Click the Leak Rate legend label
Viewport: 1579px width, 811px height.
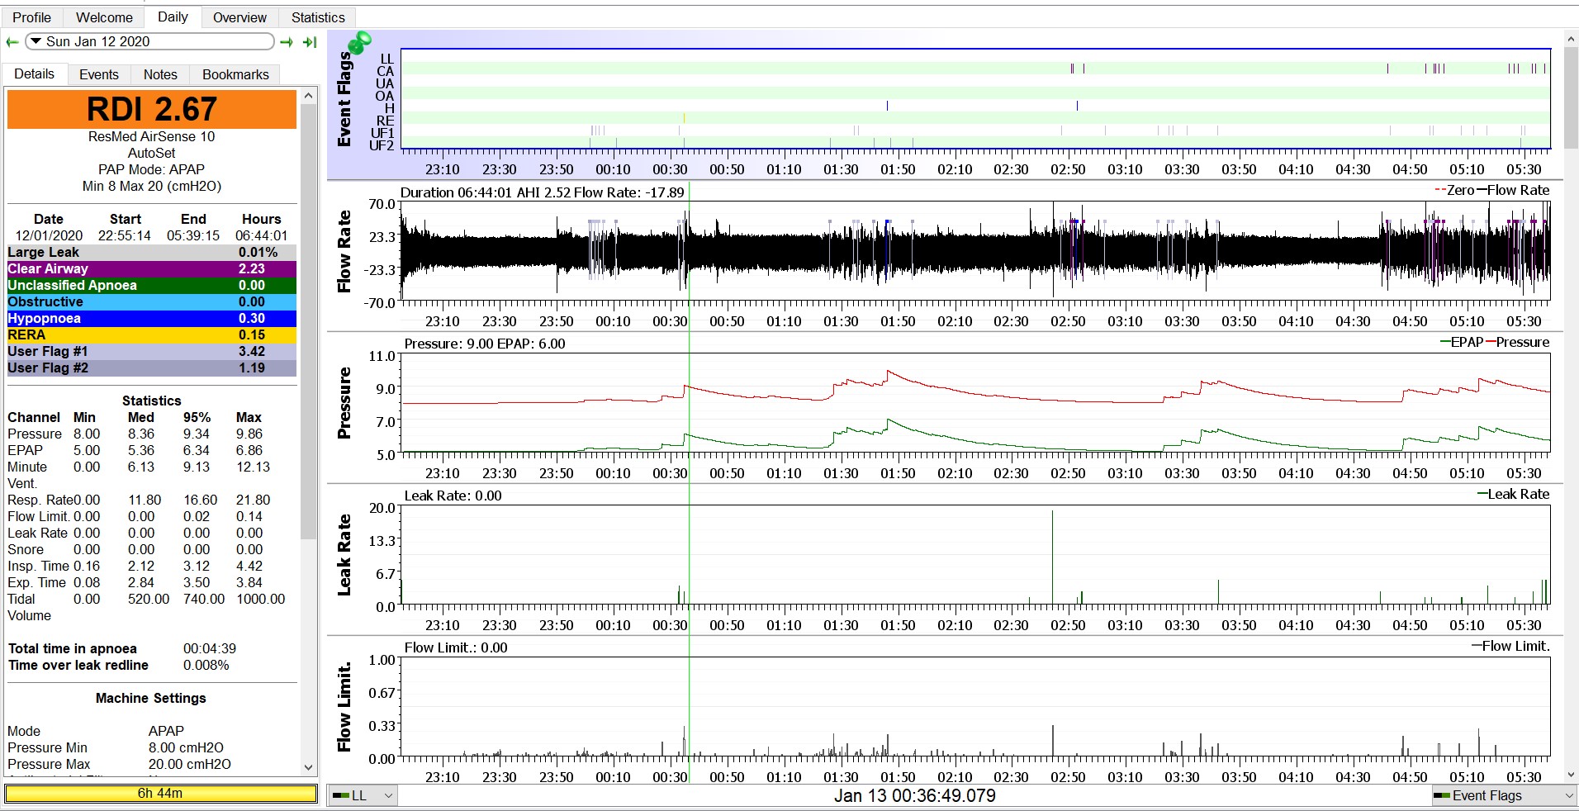(1513, 494)
